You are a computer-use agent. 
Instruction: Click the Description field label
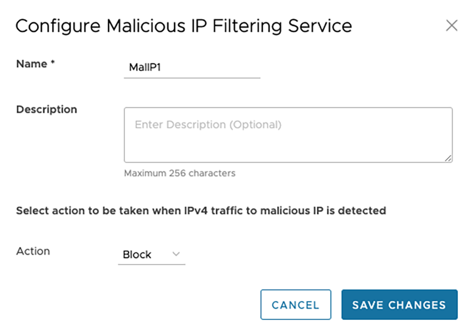pos(47,110)
